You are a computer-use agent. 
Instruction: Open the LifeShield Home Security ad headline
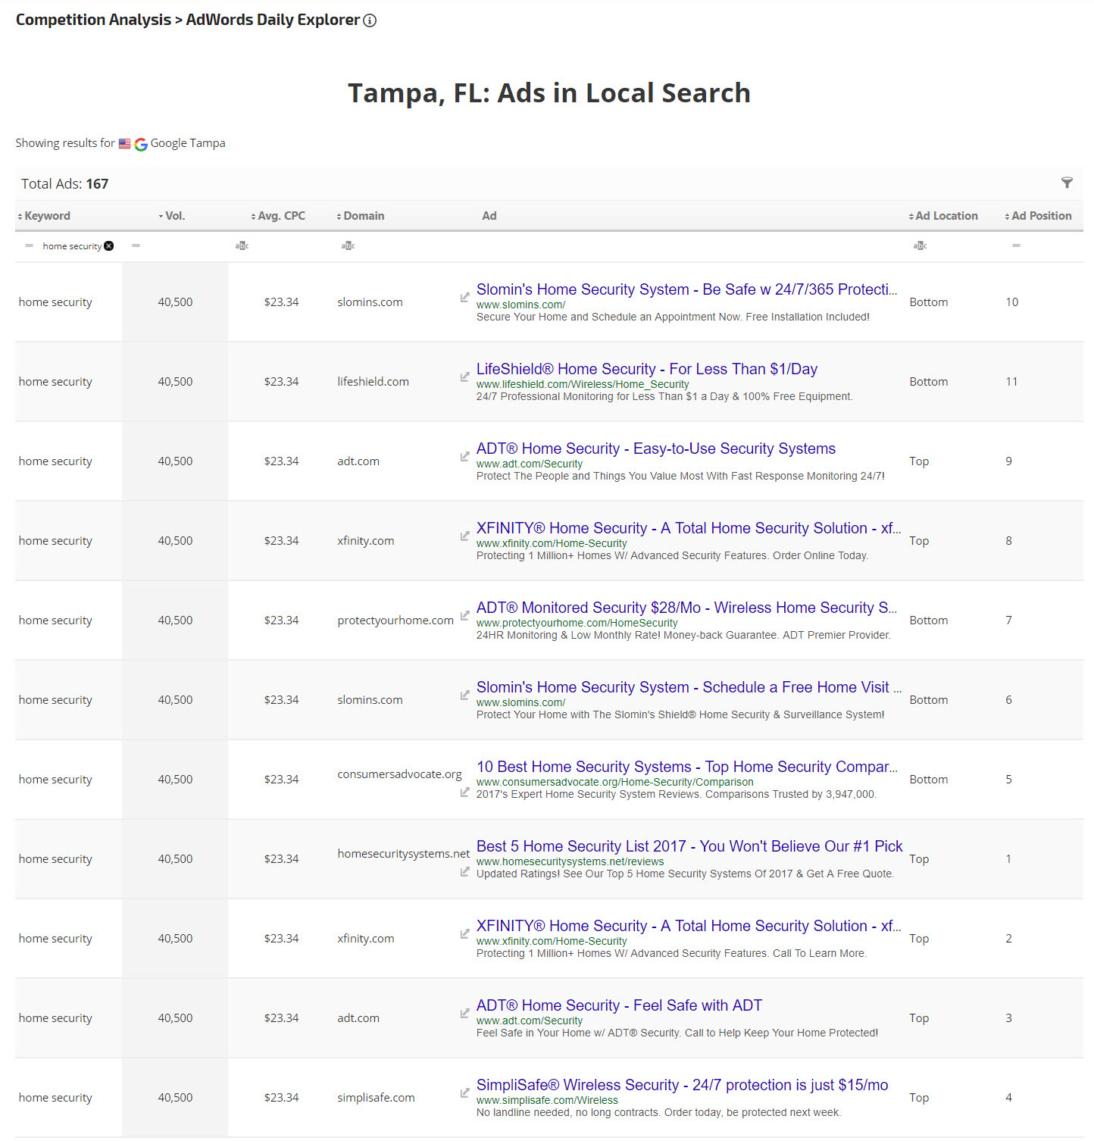tap(646, 369)
